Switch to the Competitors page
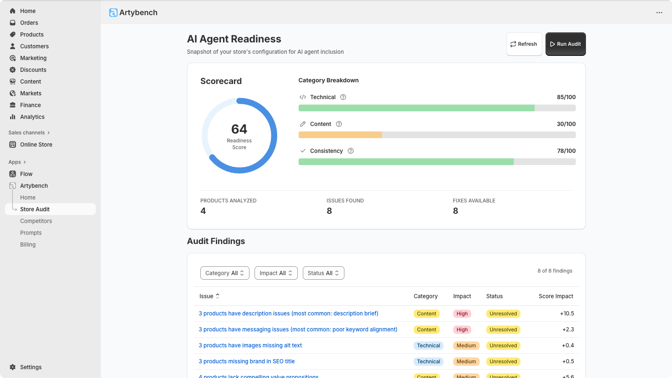This screenshot has height=378, width=672. [x=36, y=221]
